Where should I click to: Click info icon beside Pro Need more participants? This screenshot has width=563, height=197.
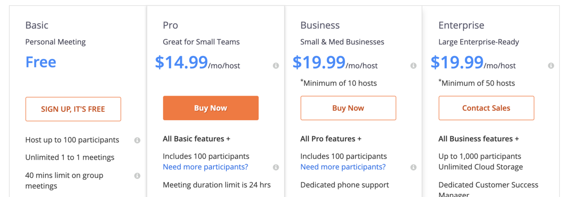(276, 167)
